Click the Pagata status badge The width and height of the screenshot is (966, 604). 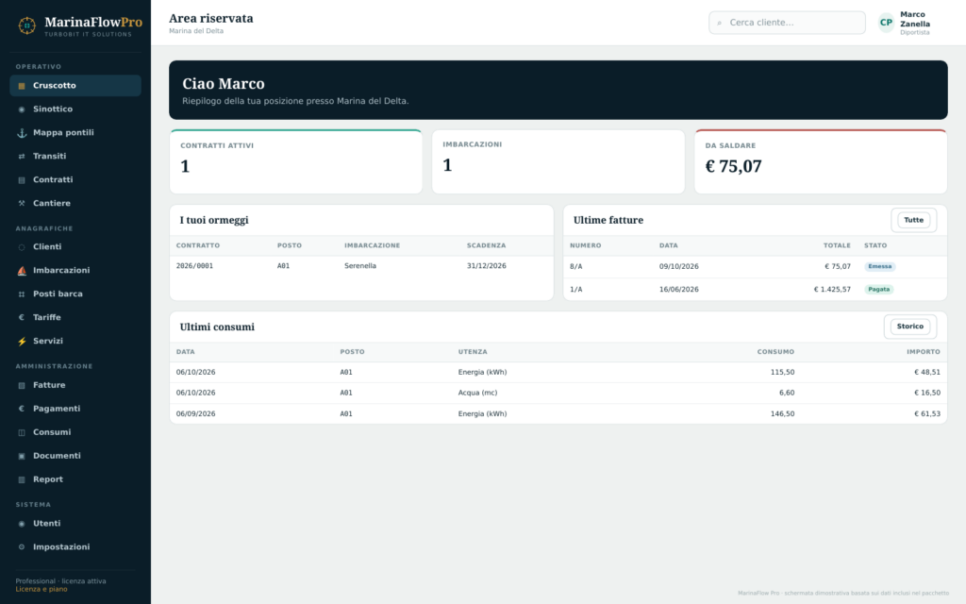879,290
